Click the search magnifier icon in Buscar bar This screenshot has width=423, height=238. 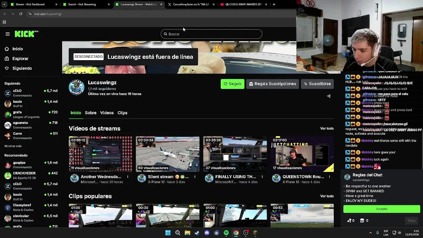point(166,34)
